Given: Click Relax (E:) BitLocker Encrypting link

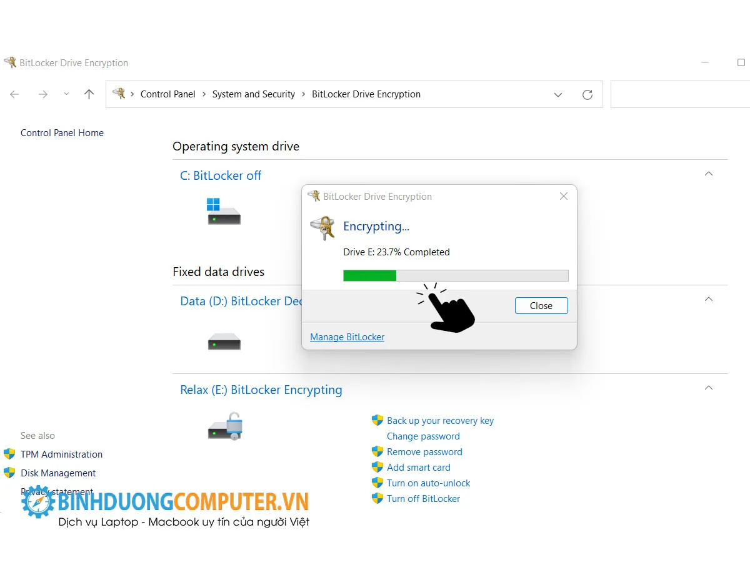Looking at the screenshot, I should pos(261,390).
